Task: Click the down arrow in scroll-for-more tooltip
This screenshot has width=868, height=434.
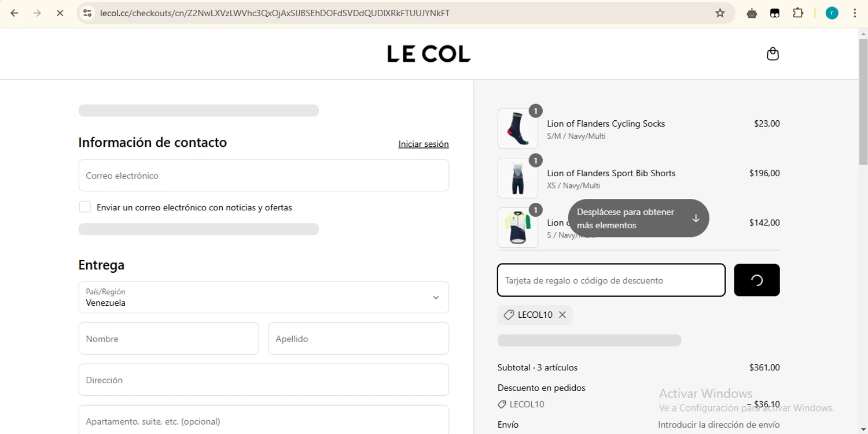Action: click(x=696, y=218)
